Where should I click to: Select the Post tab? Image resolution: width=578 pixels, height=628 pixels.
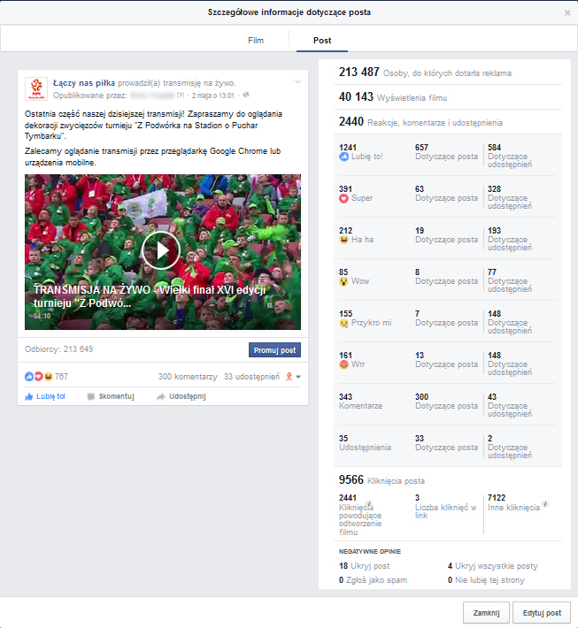pyautogui.click(x=322, y=41)
